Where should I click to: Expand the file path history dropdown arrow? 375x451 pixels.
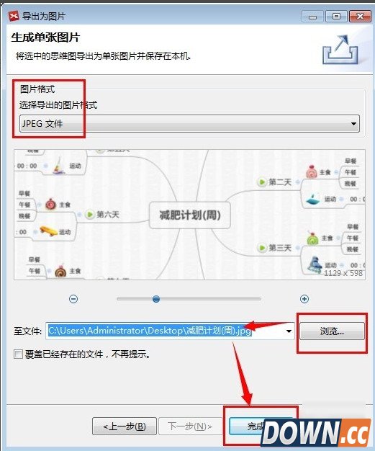point(289,331)
